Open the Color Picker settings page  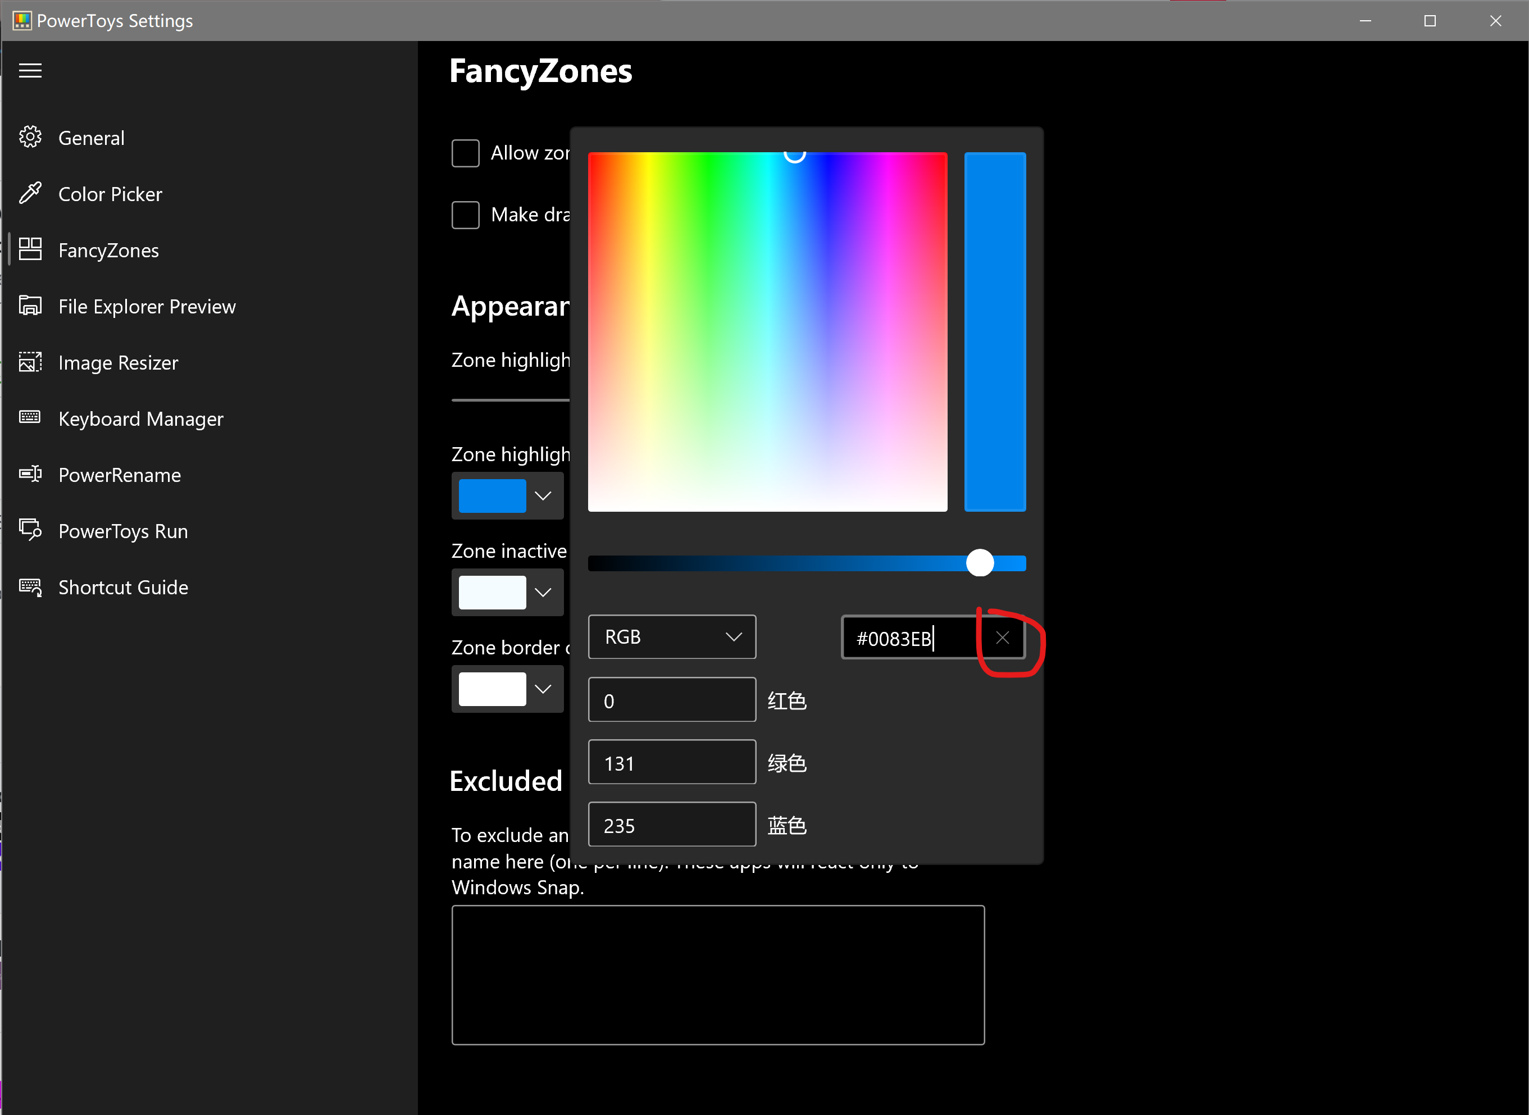click(x=110, y=194)
